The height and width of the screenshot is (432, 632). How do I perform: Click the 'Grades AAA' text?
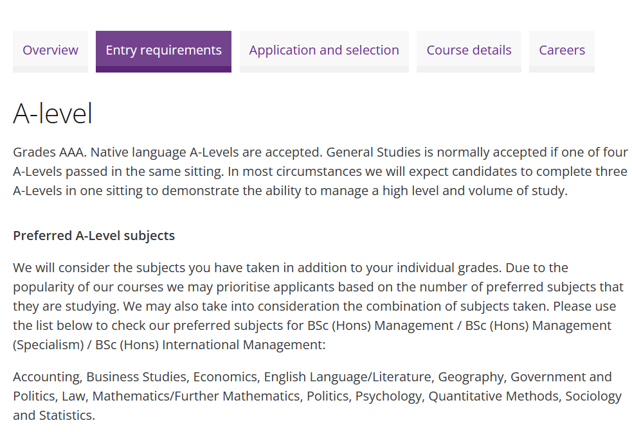(50, 152)
